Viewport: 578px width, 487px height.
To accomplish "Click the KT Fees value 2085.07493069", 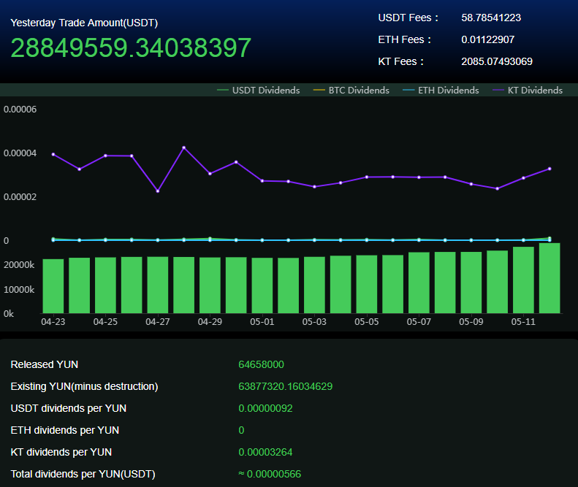I will (x=497, y=61).
